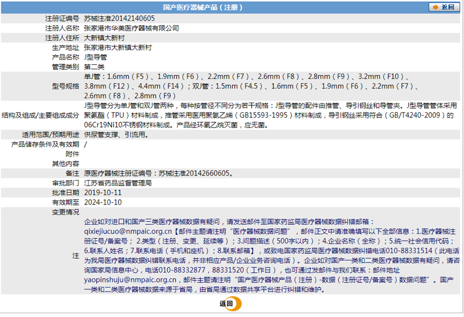Click the 有效期至 label
464x317 pixels.
(x=66, y=202)
